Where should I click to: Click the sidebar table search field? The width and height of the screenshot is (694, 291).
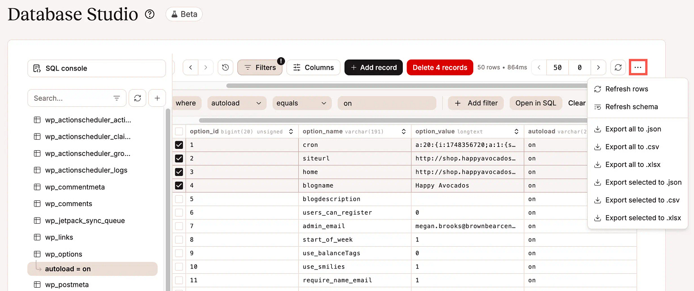[x=71, y=98]
